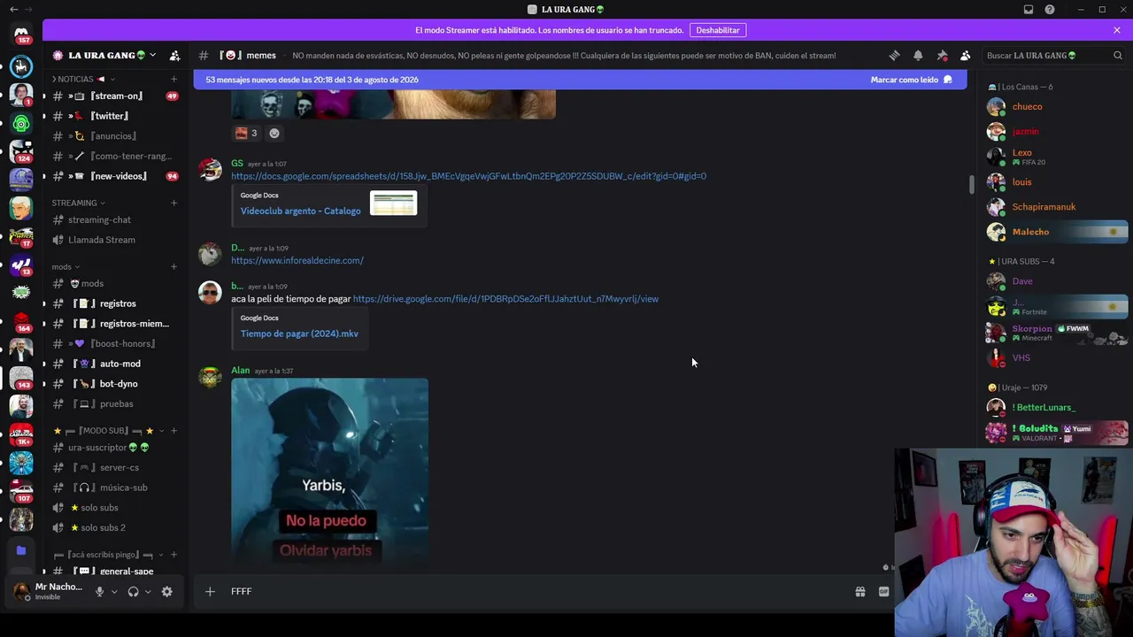1133x637 pixels.
Task: Click the plus attachment button in message box
Action: point(210,591)
